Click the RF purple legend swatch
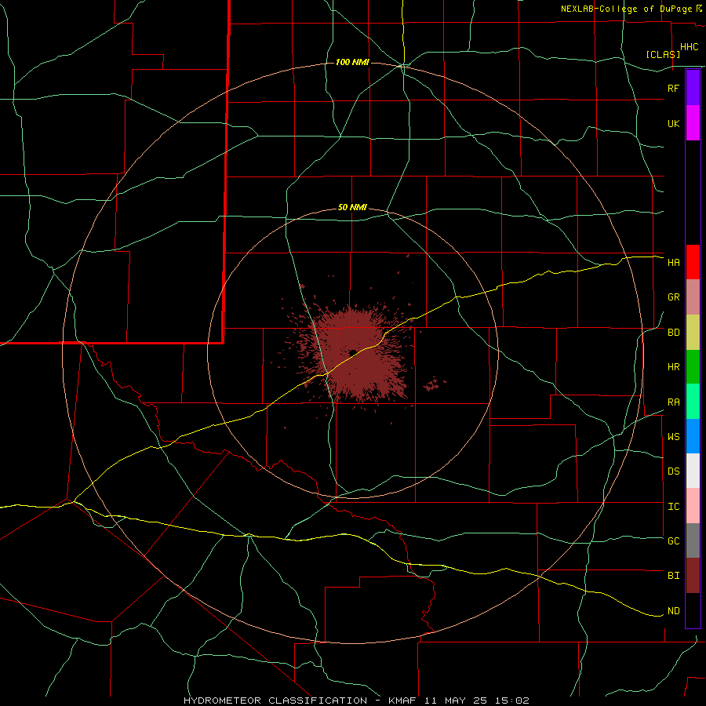Screen dimensions: 706x706 coord(693,88)
